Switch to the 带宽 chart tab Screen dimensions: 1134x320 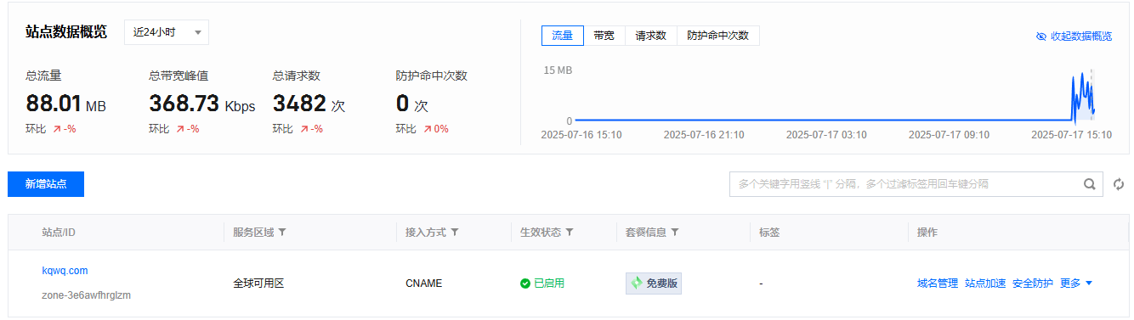[604, 36]
